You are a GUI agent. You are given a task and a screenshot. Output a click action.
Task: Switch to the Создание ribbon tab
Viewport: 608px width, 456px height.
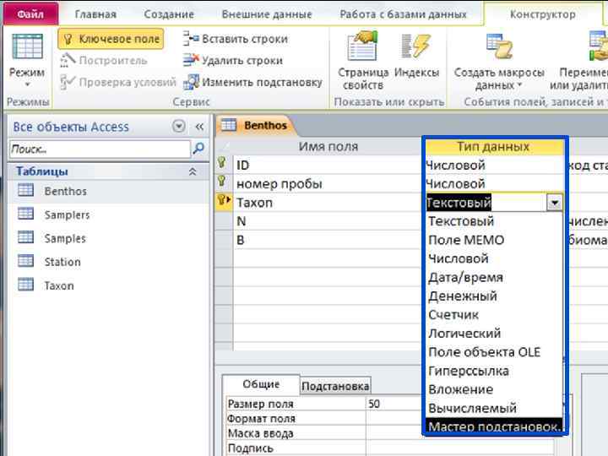(x=169, y=14)
